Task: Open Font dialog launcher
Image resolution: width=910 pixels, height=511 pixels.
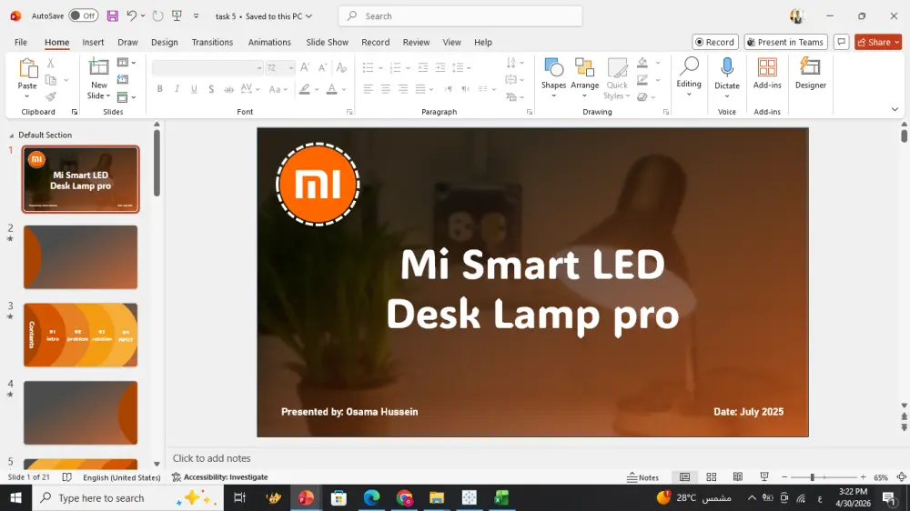Action: click(349, 112)
